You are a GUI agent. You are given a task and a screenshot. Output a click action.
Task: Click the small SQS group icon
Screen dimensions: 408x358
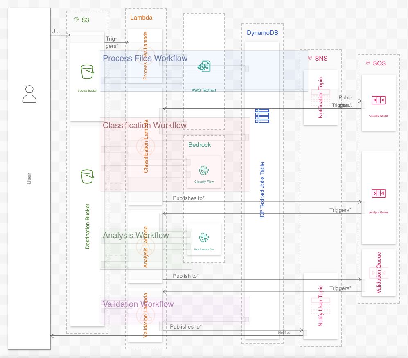[367, 63]
